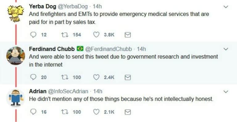Open the dropdown caret on Adrian's tweet
237x122 pixels.
click(x=226, y=91)
